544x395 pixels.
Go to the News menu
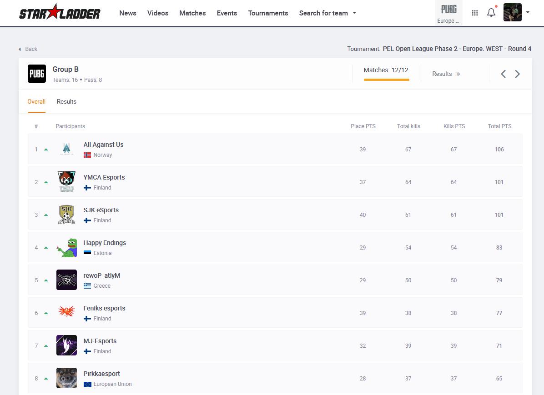(128, 13)
